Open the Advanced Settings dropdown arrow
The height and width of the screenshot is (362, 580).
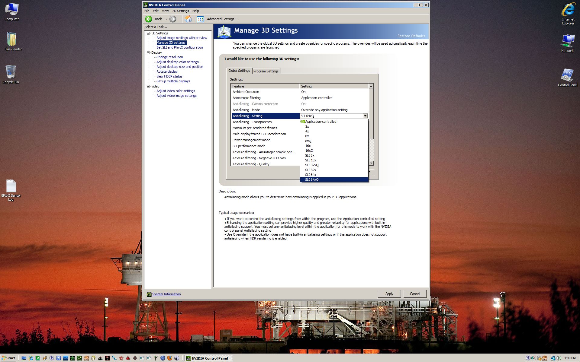point(237,19)
